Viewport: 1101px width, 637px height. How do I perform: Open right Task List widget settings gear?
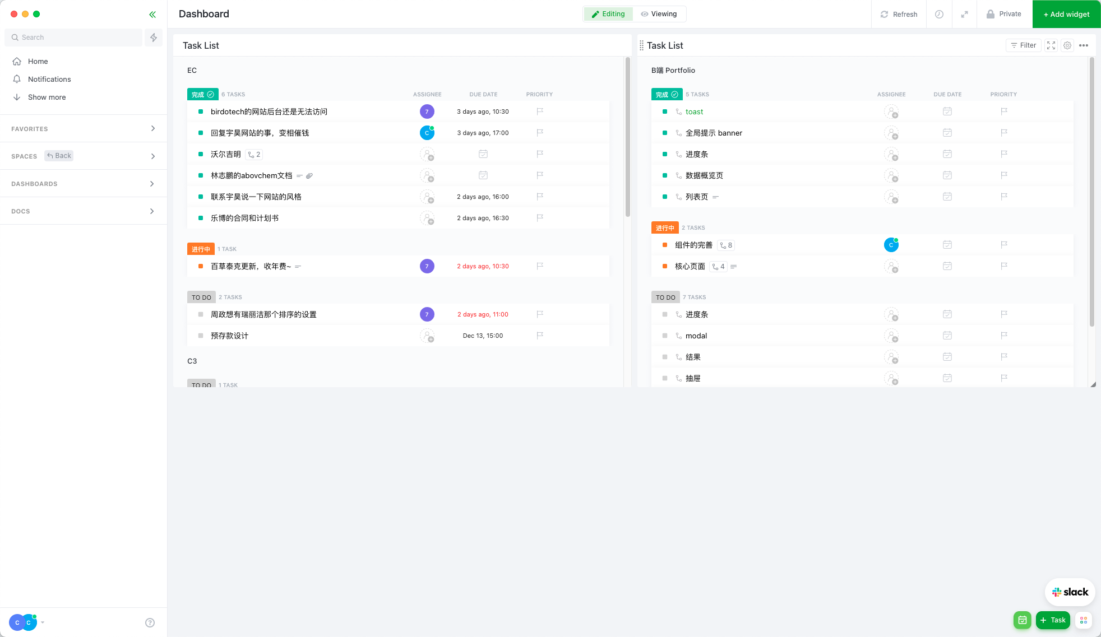point(1067,45)
